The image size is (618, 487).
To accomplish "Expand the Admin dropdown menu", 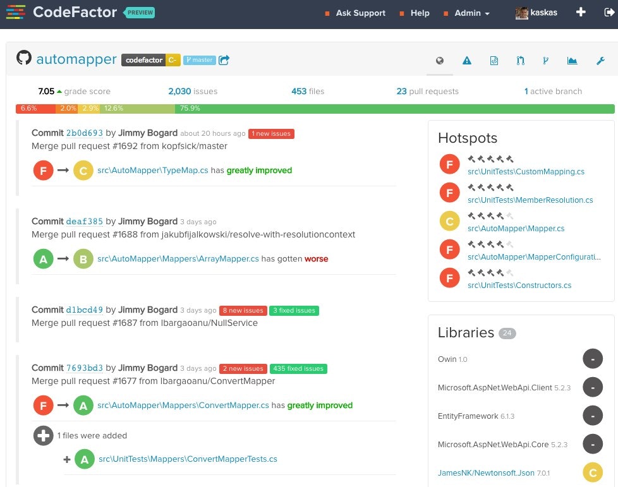I will [x=468, y=13].
